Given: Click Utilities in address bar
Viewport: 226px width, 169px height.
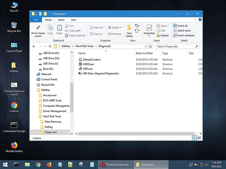Looking at the screenshot, I should pos(66,46).
